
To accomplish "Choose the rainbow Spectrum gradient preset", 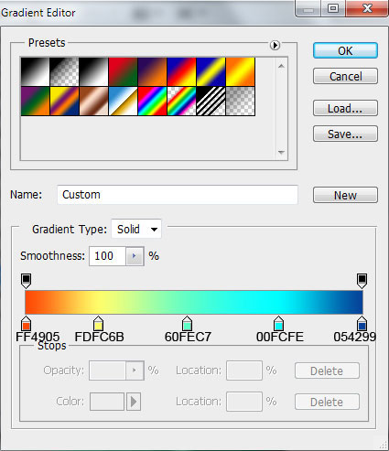I will [152, 101].
